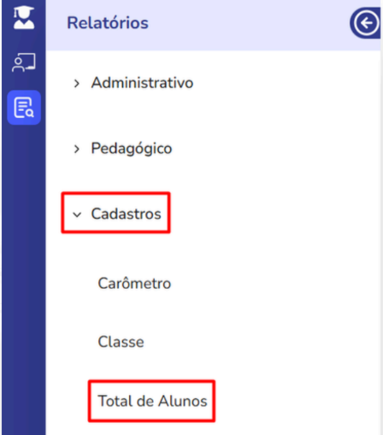383x435 pixels.
Task: Expand the Pedagógico section chevron
Action: point(76,149)
